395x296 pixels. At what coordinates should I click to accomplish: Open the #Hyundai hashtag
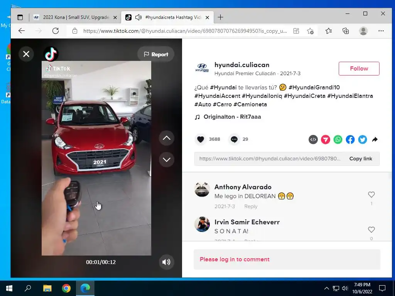223,87
